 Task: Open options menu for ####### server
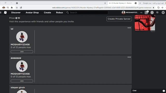(x=129, y=57)
